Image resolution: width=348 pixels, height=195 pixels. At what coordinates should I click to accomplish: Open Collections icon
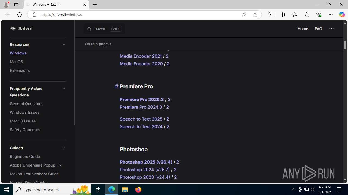pyautogui.click(x=307, y=15)
